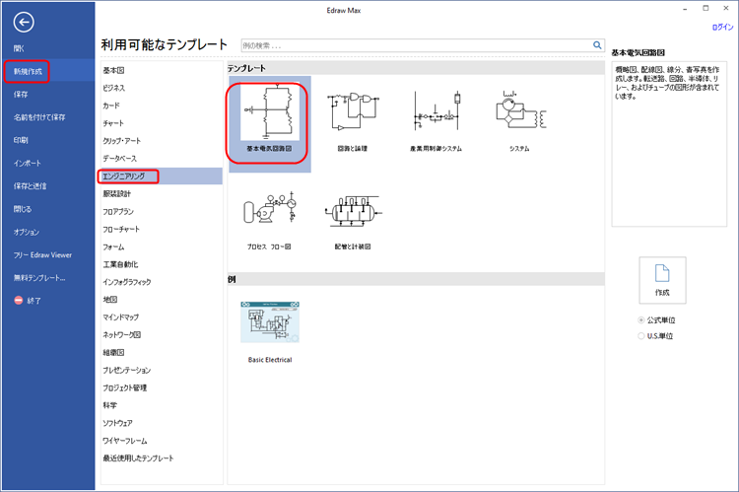Click 保存 in the sidebar

click(21, 94)
